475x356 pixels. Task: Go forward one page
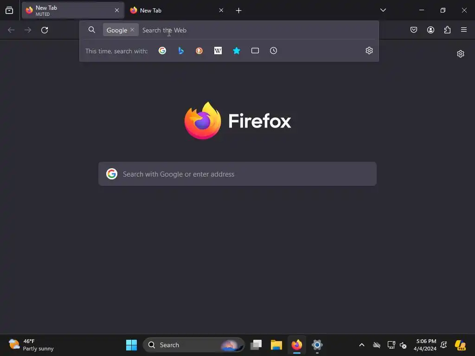pyautogui.click(x=28, y=30)
